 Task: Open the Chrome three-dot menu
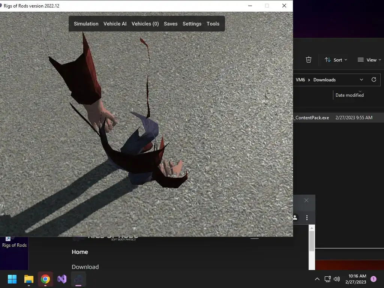click(x=307, y=217)
